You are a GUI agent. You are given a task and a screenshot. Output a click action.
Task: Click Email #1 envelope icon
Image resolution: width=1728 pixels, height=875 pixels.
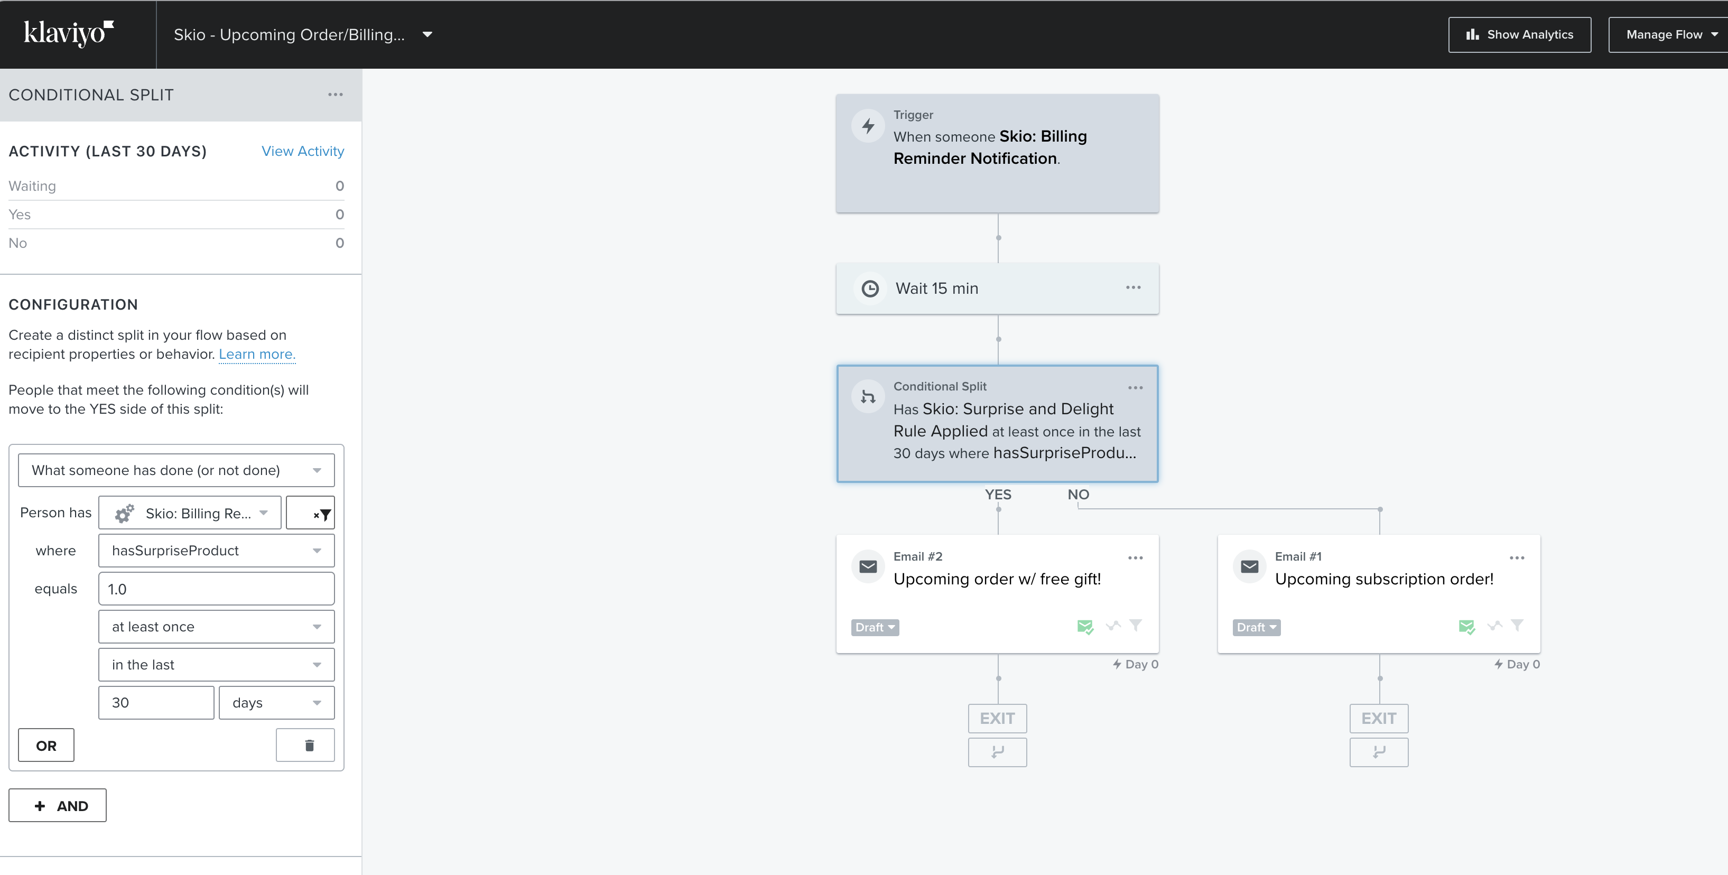click(1249, 566)
